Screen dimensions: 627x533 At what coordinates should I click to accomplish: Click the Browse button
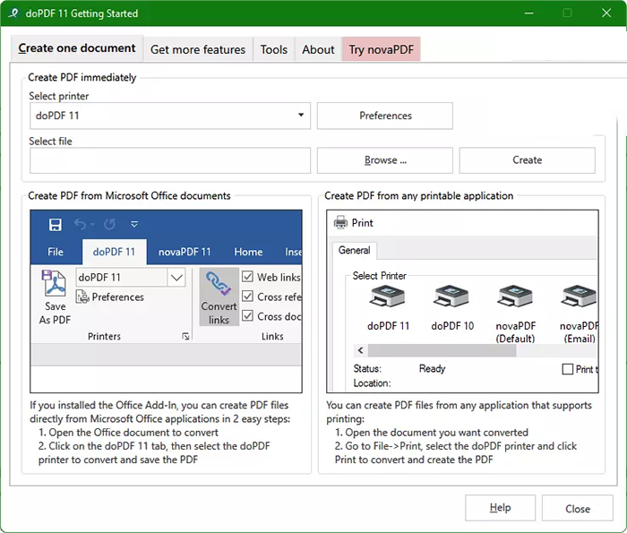[385, 160]
